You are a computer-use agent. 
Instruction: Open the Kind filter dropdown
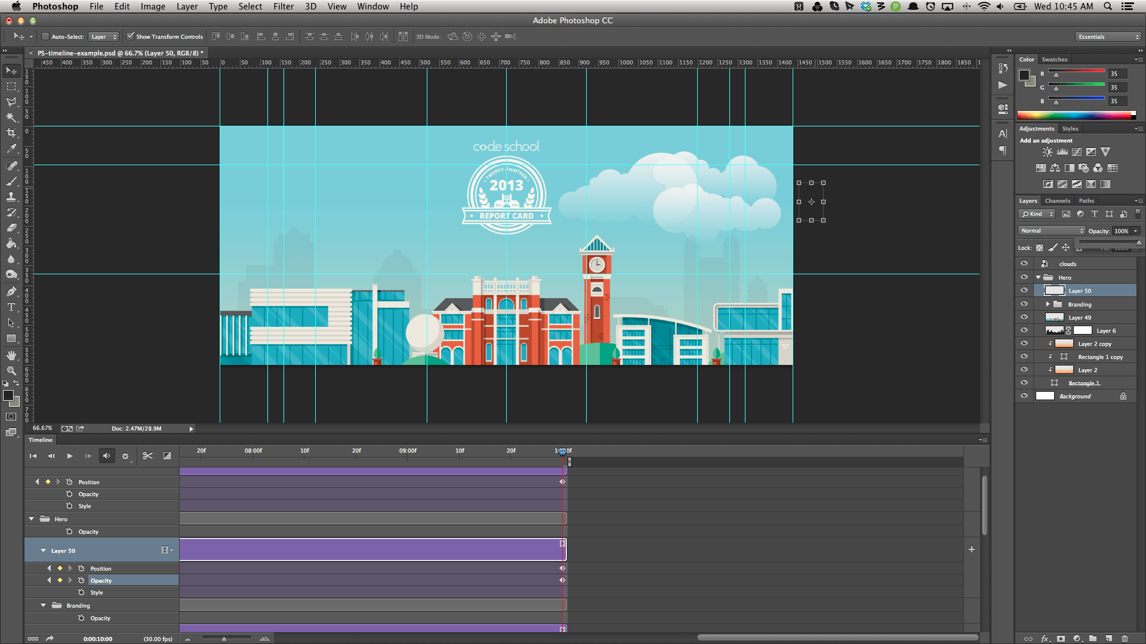pos(1037,214)
